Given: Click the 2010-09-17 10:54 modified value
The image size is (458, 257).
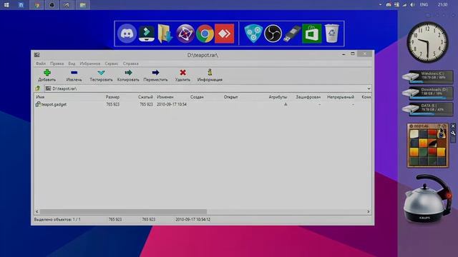Looking at the screenshot, I should [x=172, y=104].
